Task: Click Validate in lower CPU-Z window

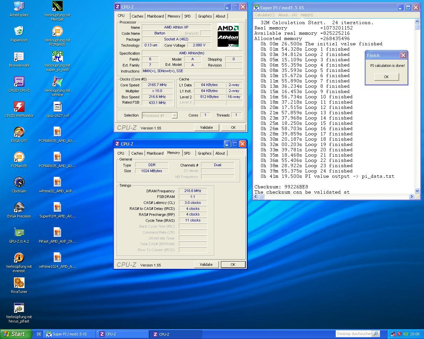Action: click(206, 265)
